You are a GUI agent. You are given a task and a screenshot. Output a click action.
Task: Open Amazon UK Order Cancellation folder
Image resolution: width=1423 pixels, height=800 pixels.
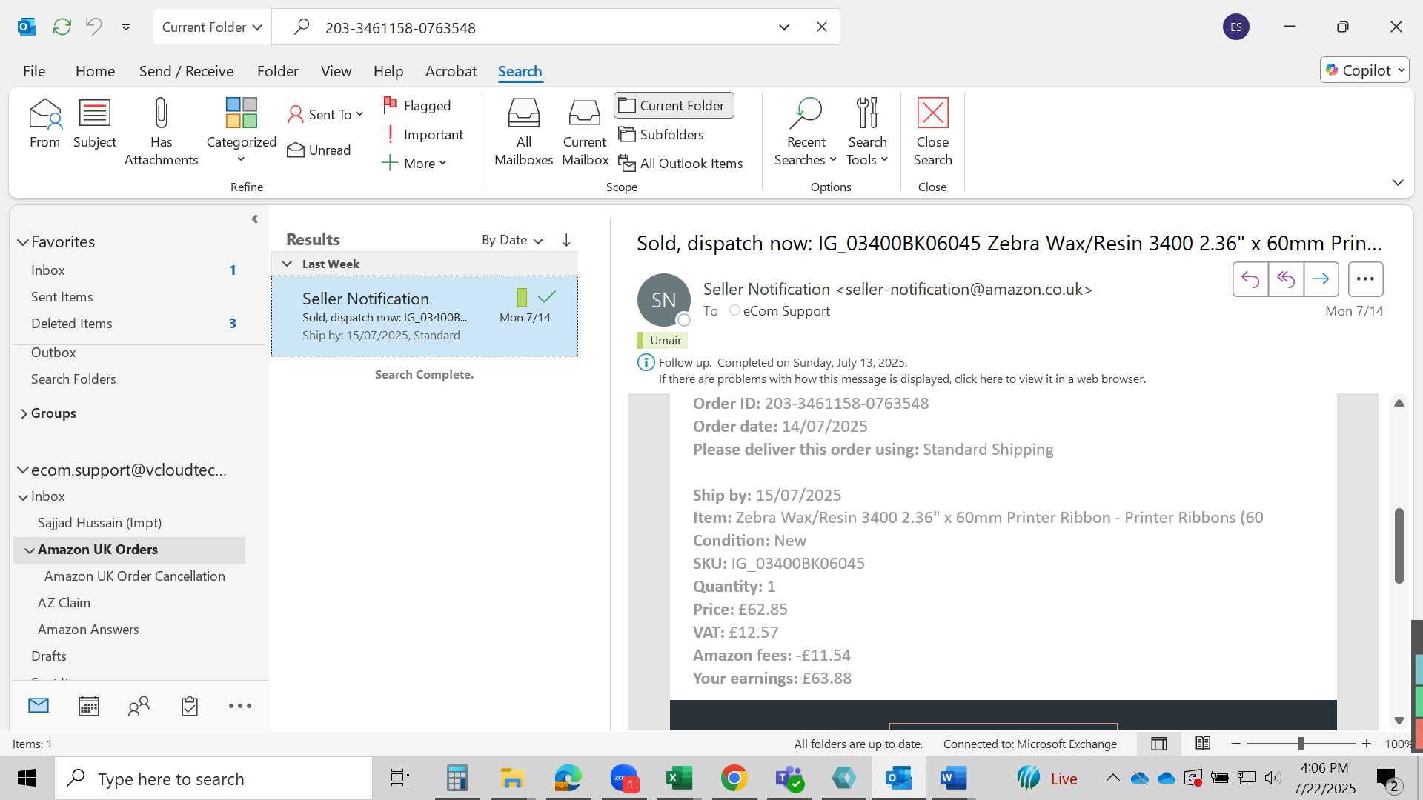[x=135, y=576]
